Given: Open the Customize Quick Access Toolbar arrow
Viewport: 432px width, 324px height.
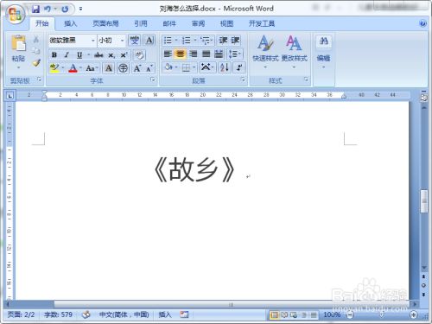Looking at the screenshot, I should pyautogui.click(x=80, y=9).
